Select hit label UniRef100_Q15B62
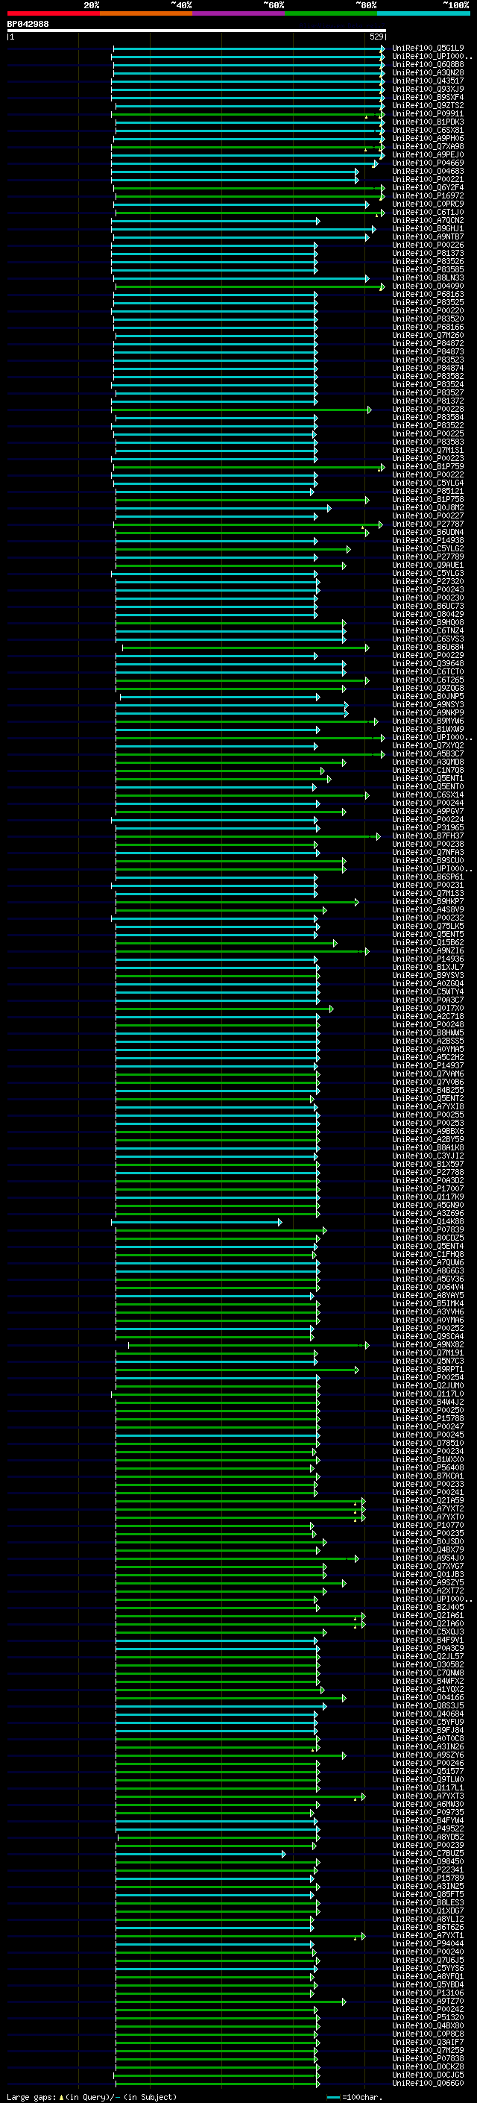This screenshot has width=477, height=2103. click(428, 942)
